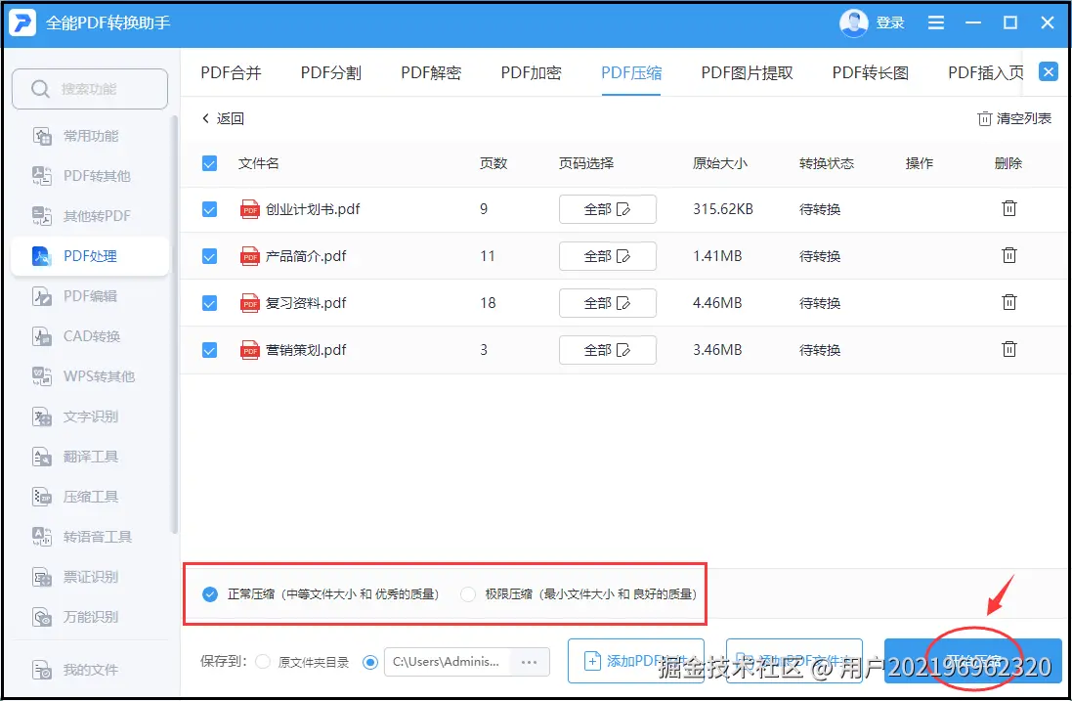Open 我的文件 in the sidebar
1072x701 pixels.
pyautogui.click(x=90, y=670)
